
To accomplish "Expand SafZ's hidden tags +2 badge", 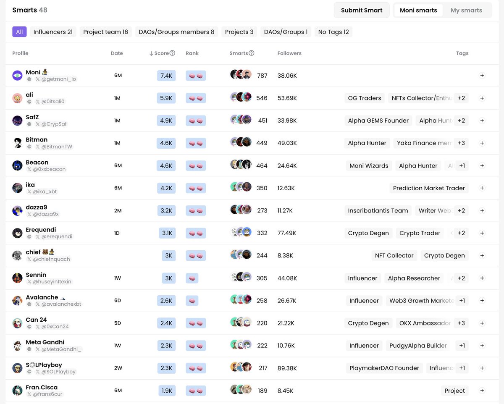I will tap(461, 121).
